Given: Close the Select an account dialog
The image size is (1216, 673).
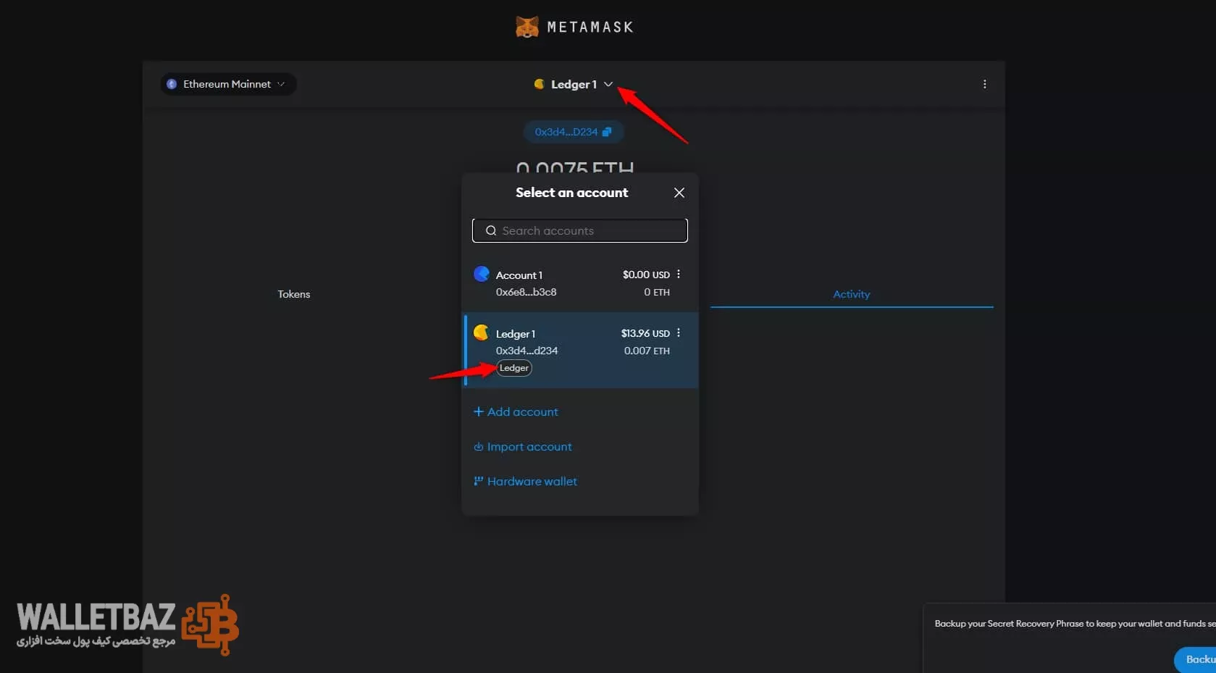Looking at the screenshot, I should (x=679, y=193).
